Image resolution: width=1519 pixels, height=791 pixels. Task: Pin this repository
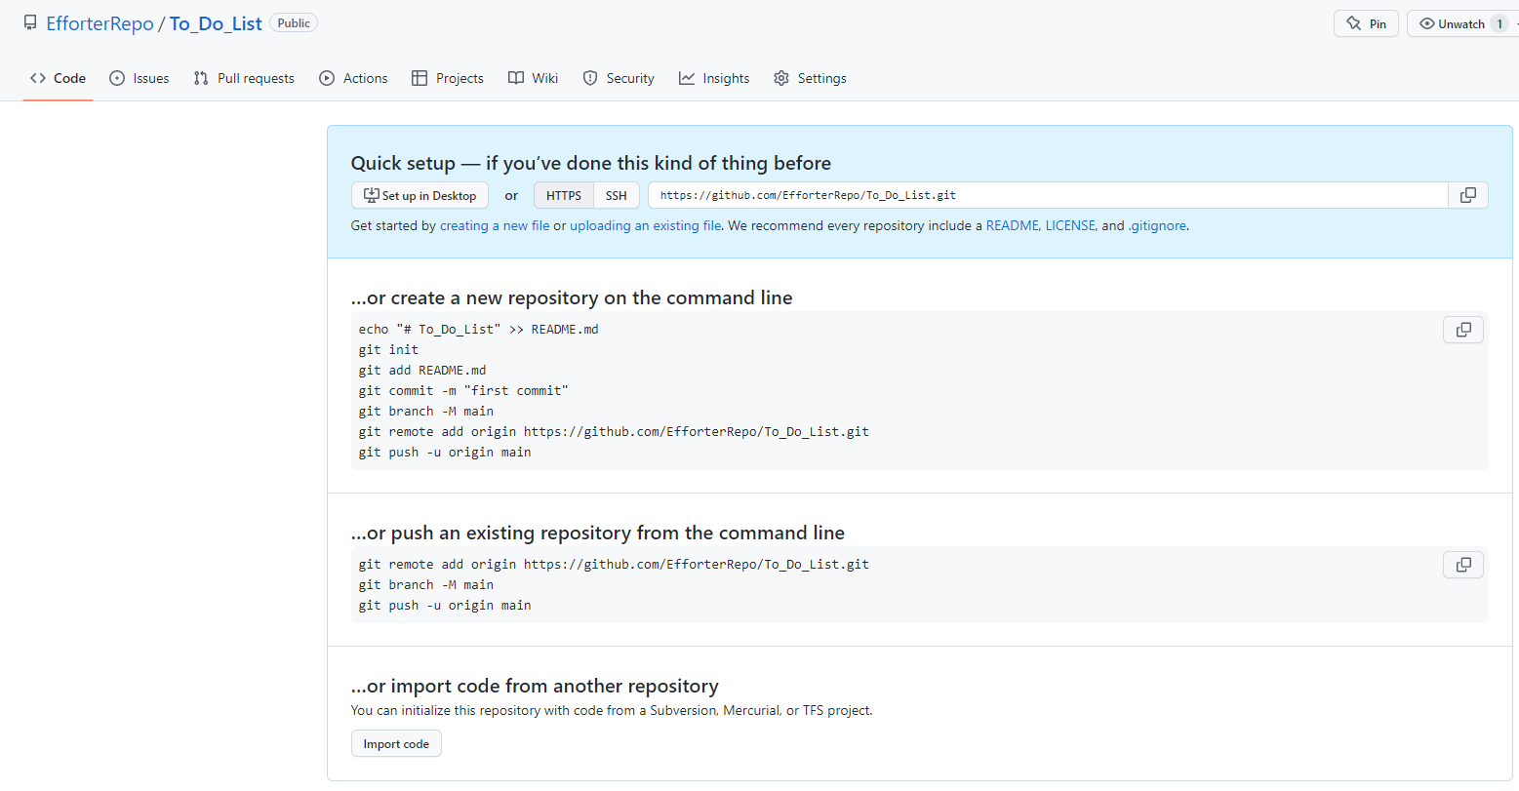1366,23
